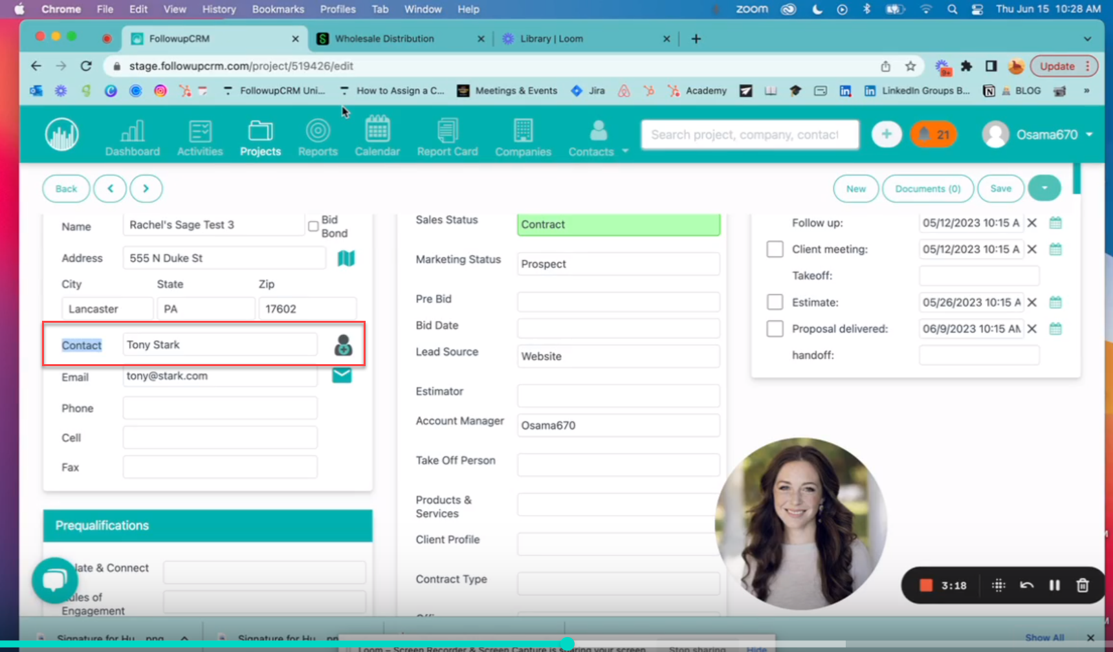Open the Bookmarks menu in the menu bar
This screenshot has width=1113, height=652.
click(278, 9)
